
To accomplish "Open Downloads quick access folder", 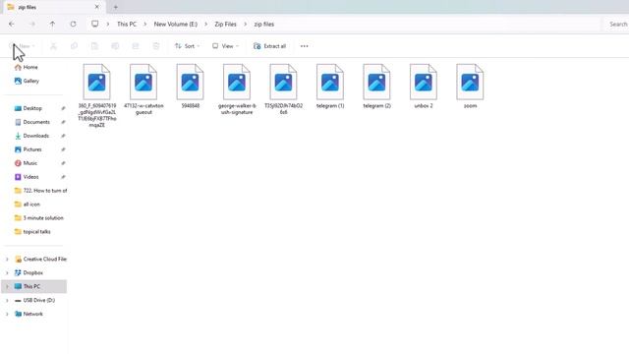I will [x=31, y=136].
